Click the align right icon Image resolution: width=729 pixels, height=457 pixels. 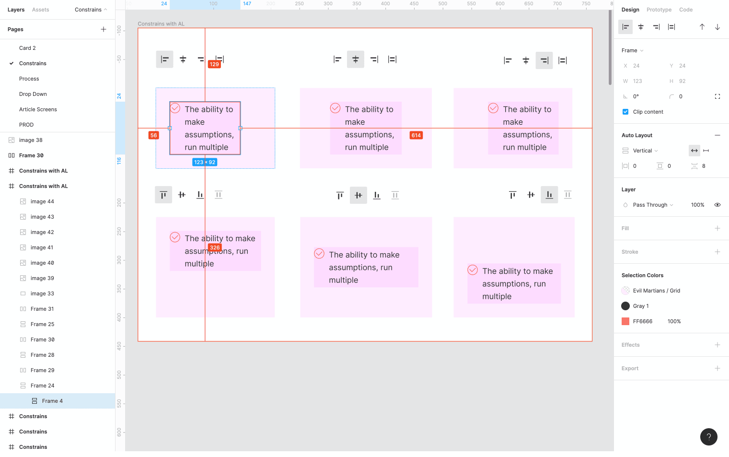656,27
